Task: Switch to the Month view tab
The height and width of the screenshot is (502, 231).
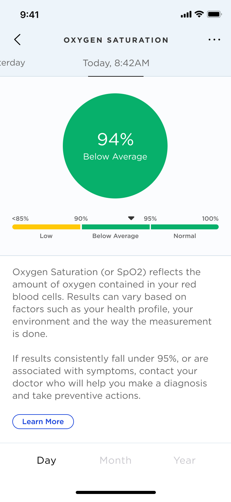Action: pyautogui.click(x=115, y=460)
